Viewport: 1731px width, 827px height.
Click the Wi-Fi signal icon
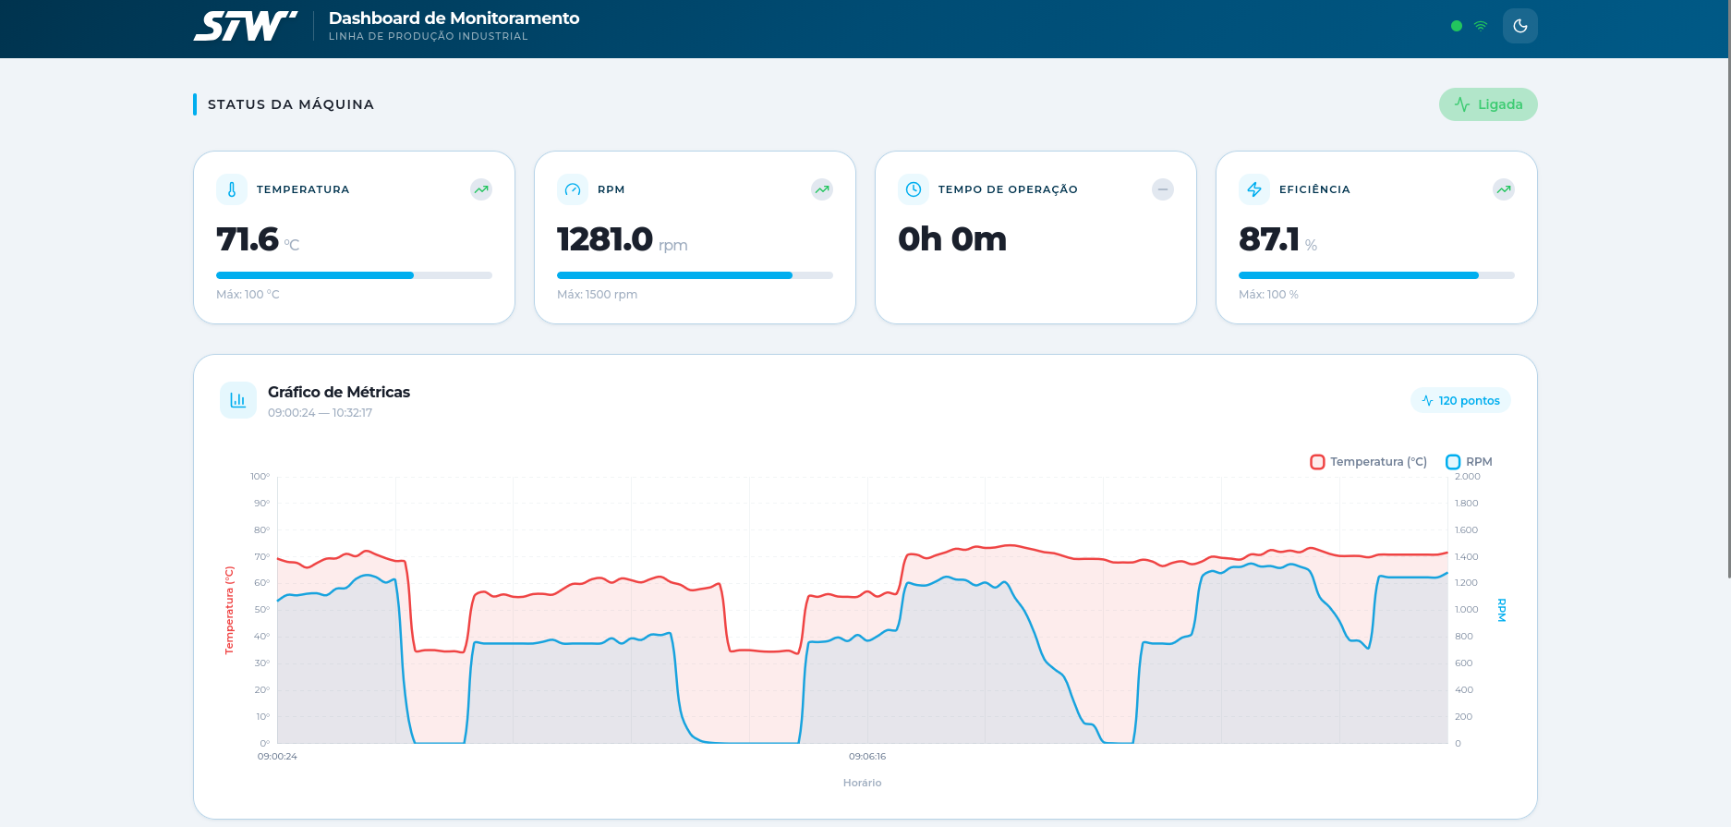[x=1481, y=26]
